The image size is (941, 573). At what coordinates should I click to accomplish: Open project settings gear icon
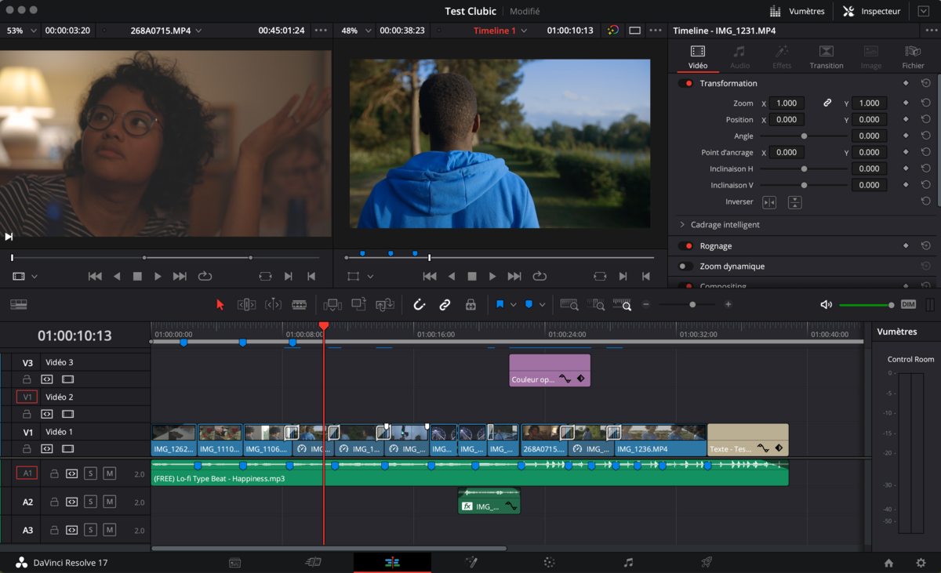(x=921, y=563)
